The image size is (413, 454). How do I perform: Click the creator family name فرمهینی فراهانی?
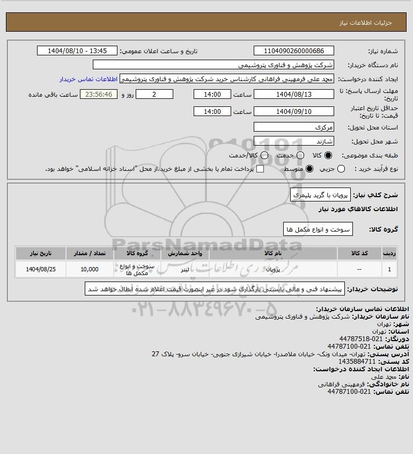[x=341, y=384]
